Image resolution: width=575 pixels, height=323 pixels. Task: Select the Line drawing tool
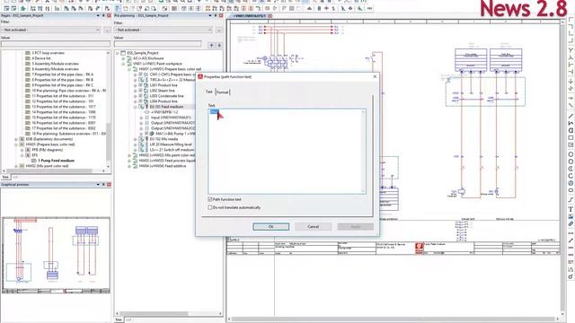click(571, 116)
